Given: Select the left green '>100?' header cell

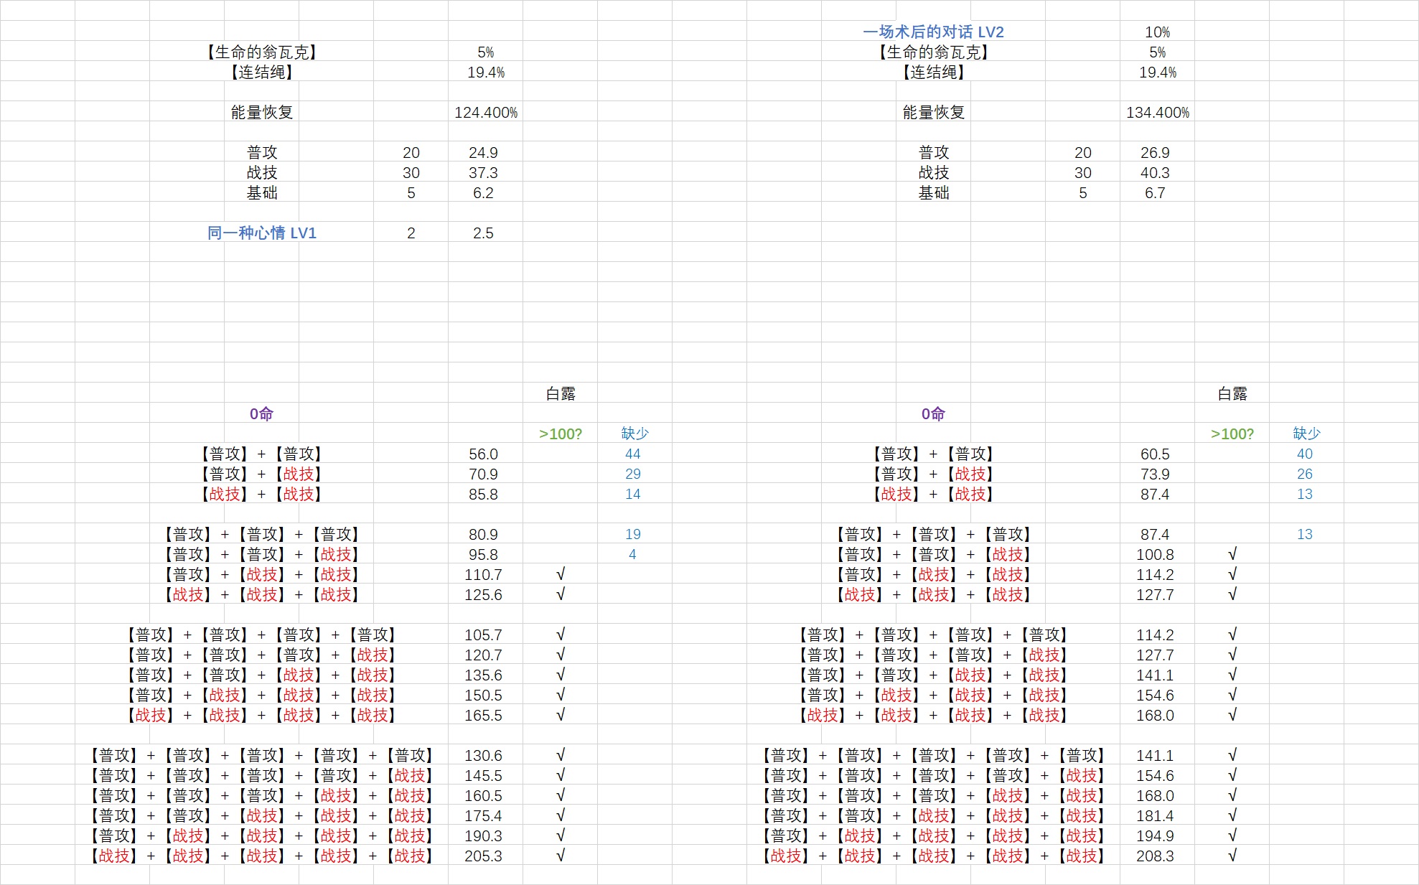Looking at the screenshot, I should [560, 434].
